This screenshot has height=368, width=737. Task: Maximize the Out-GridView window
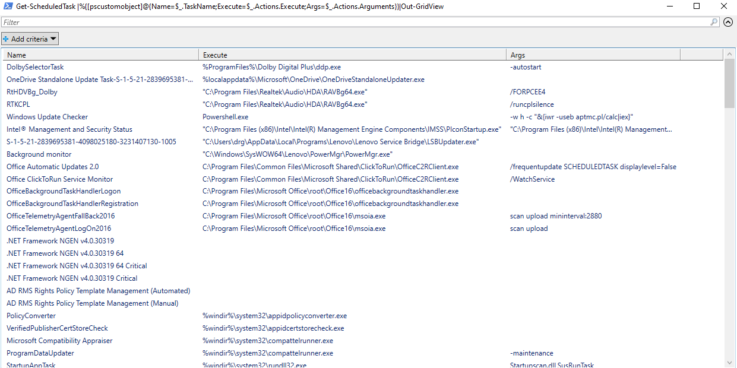coord(697,7)
